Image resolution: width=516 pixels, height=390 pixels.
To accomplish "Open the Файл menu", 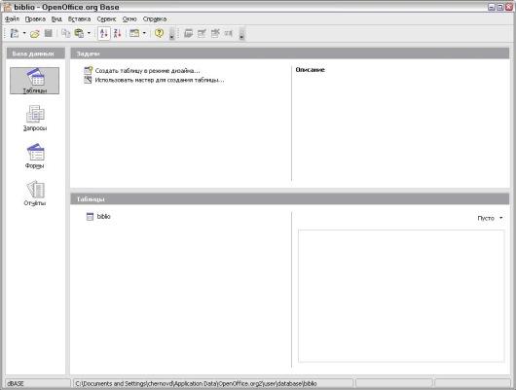I will (12, 19).
